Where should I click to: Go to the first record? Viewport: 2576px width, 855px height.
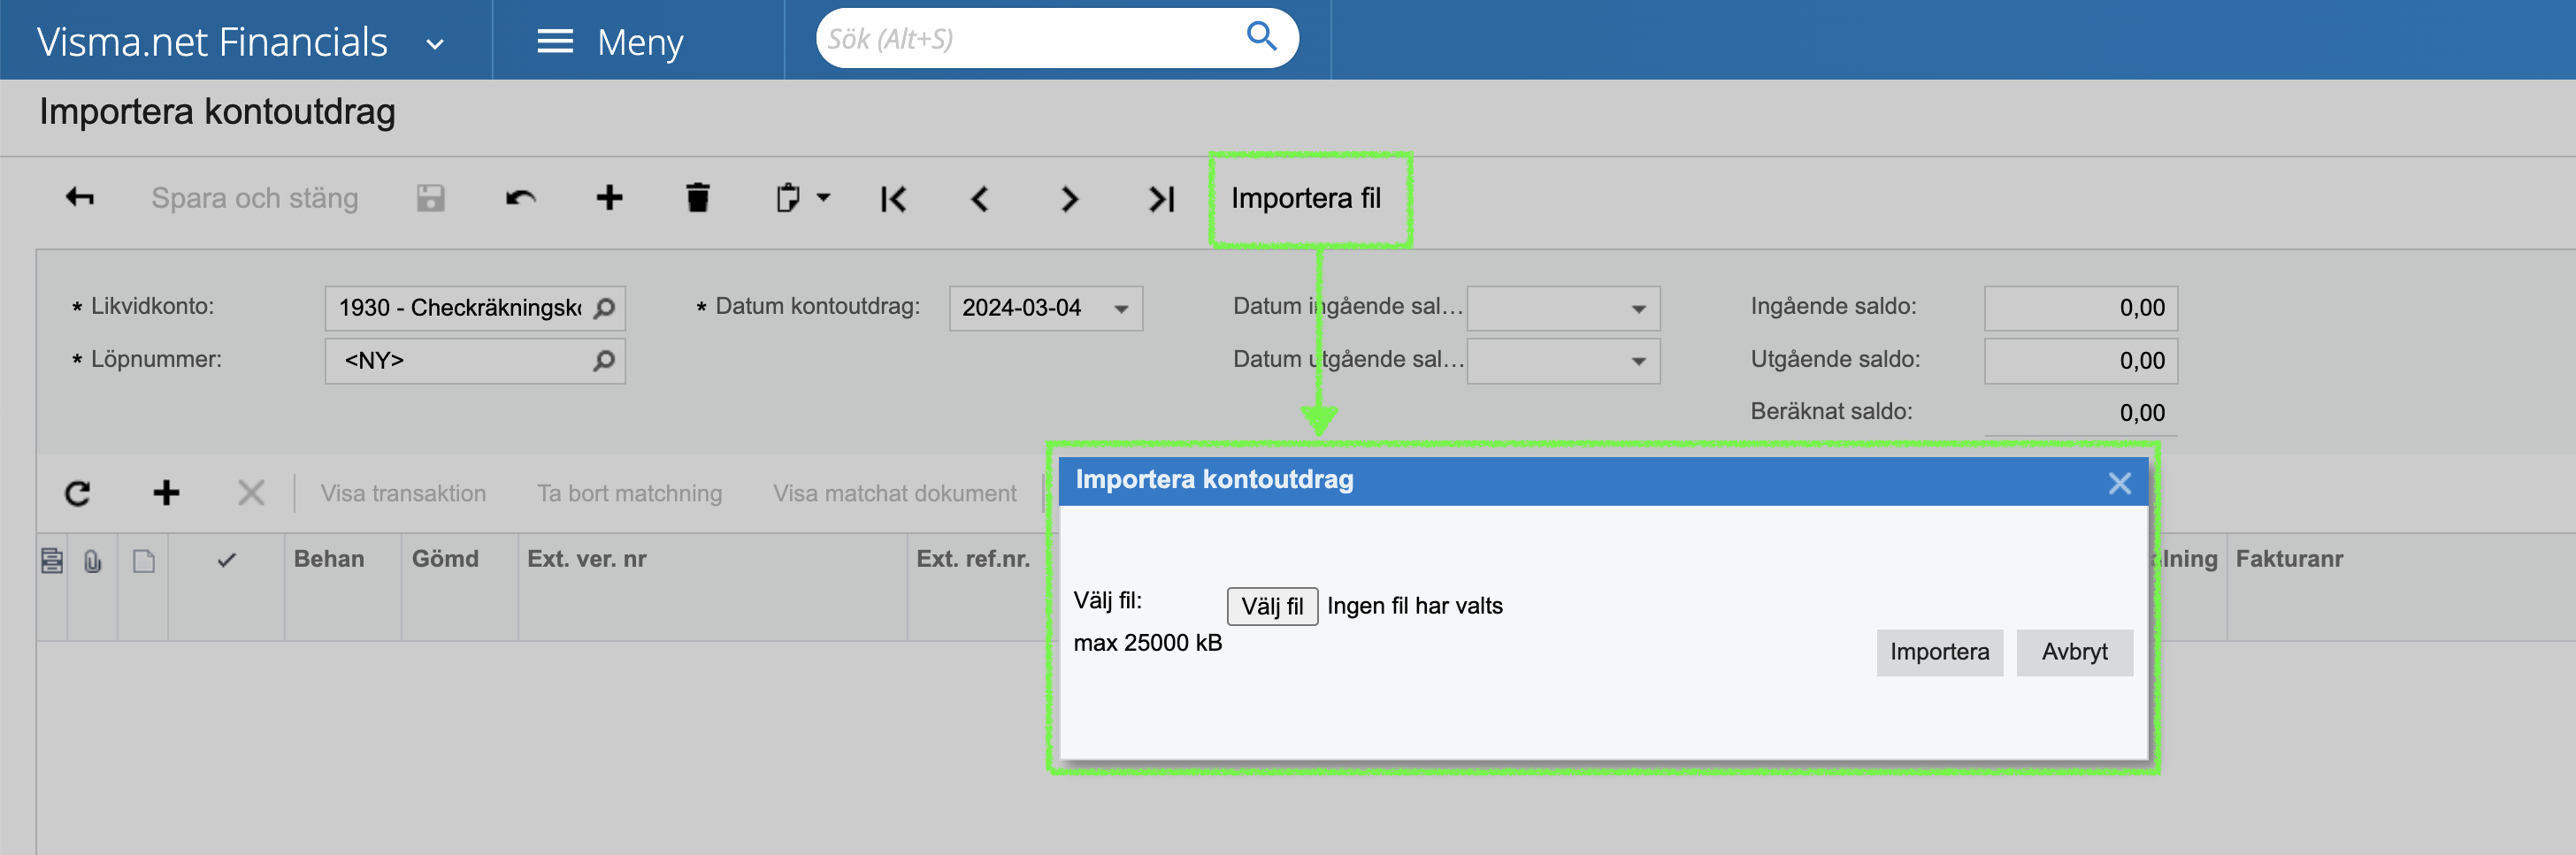(893, 199)
